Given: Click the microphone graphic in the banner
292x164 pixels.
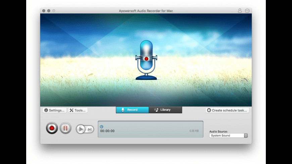Looking at the screenshot, I should 146,60.
